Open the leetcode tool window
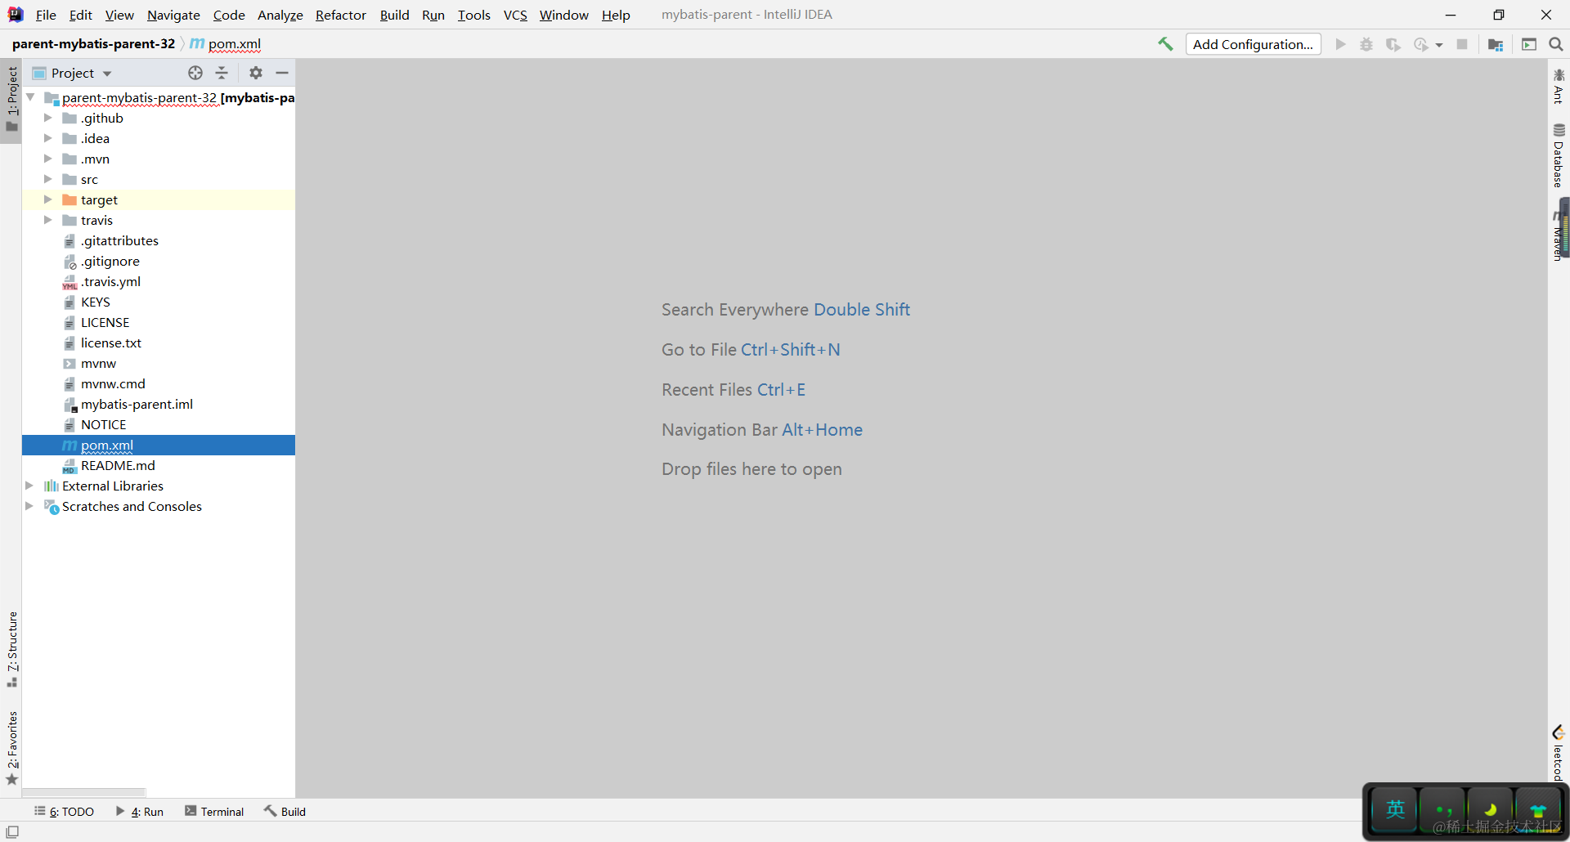This screenshot has width=1570, height=842. click(1559, 752)
